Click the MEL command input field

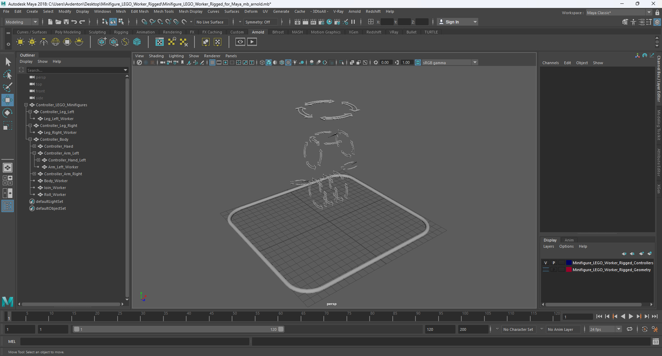click(x=134, y=342)
